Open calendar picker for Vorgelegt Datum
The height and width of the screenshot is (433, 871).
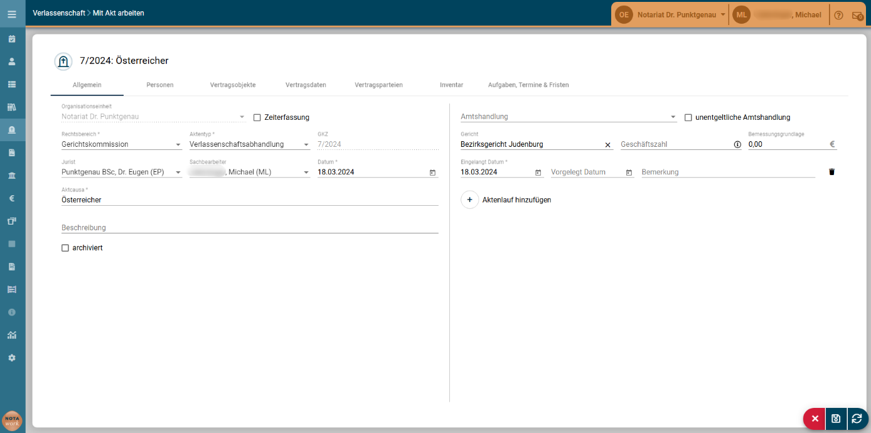pyautogui.click(x=629, y=172)
